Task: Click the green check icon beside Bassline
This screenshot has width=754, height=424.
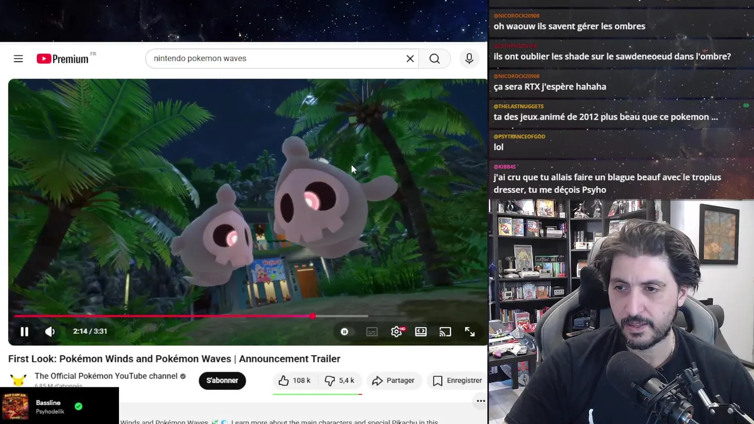Action: click(x=78, y=406)
